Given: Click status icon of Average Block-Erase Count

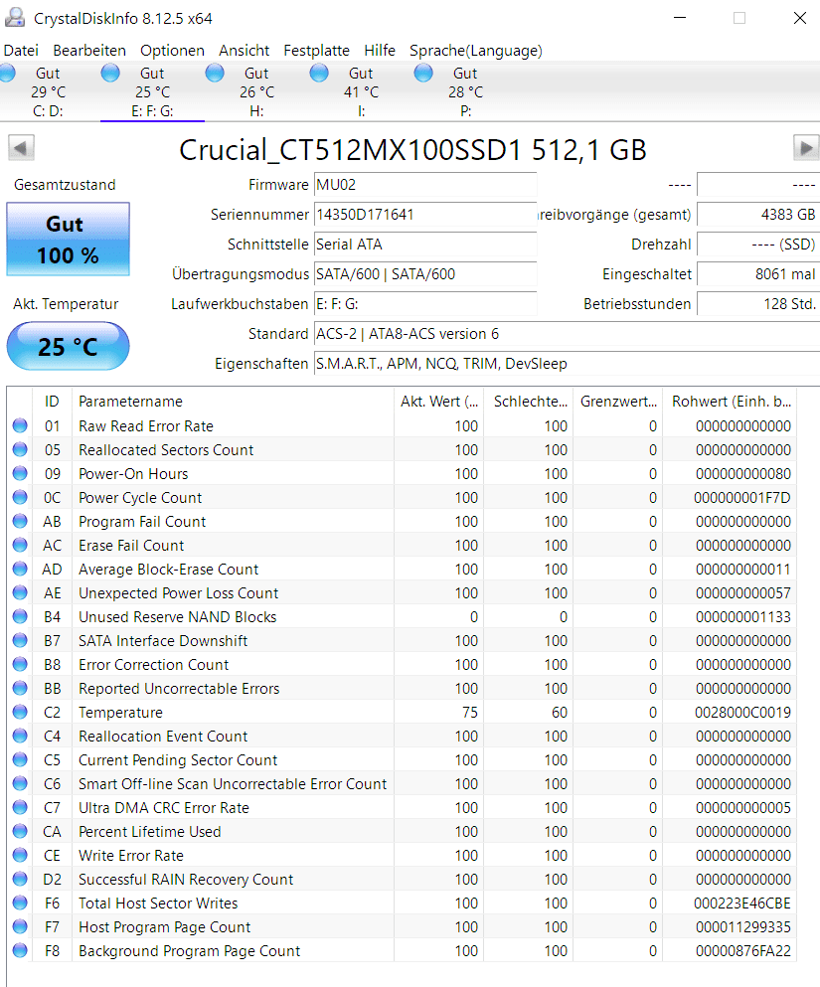Looking at the screenshot, I should click(20, 569).
